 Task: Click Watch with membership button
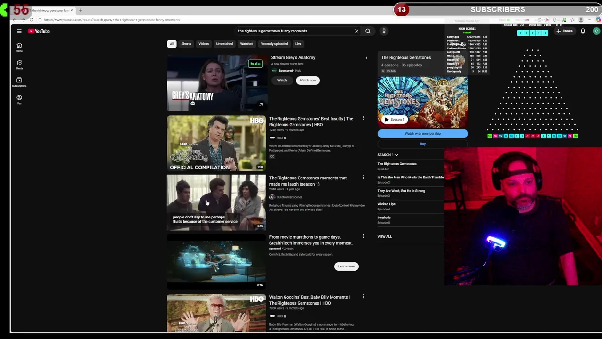[423, 134]
